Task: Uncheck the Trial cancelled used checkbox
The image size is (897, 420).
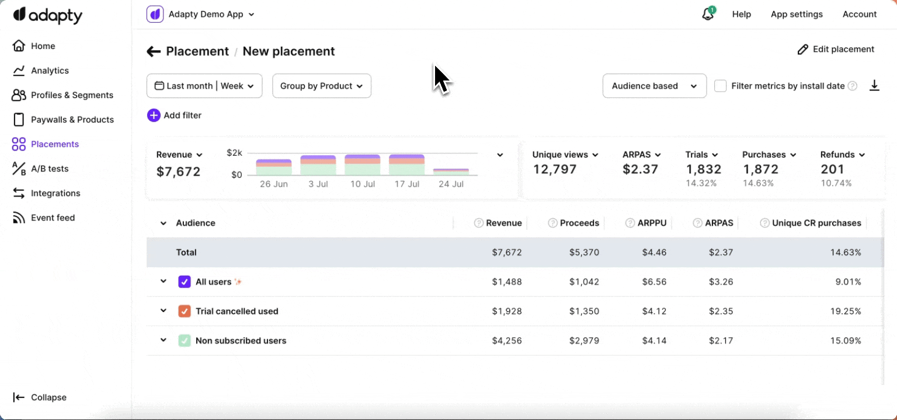Action: click(x=185, y=311)
